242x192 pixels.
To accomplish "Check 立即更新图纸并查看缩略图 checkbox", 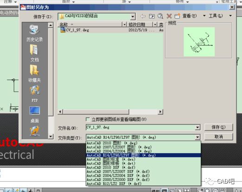I will pos(88,119).
